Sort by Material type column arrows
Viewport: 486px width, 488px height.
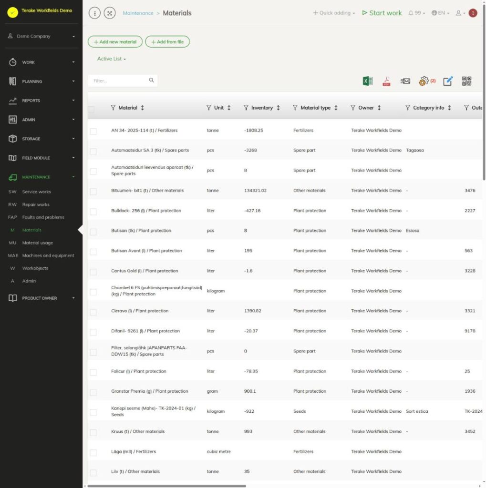[336, 108]
